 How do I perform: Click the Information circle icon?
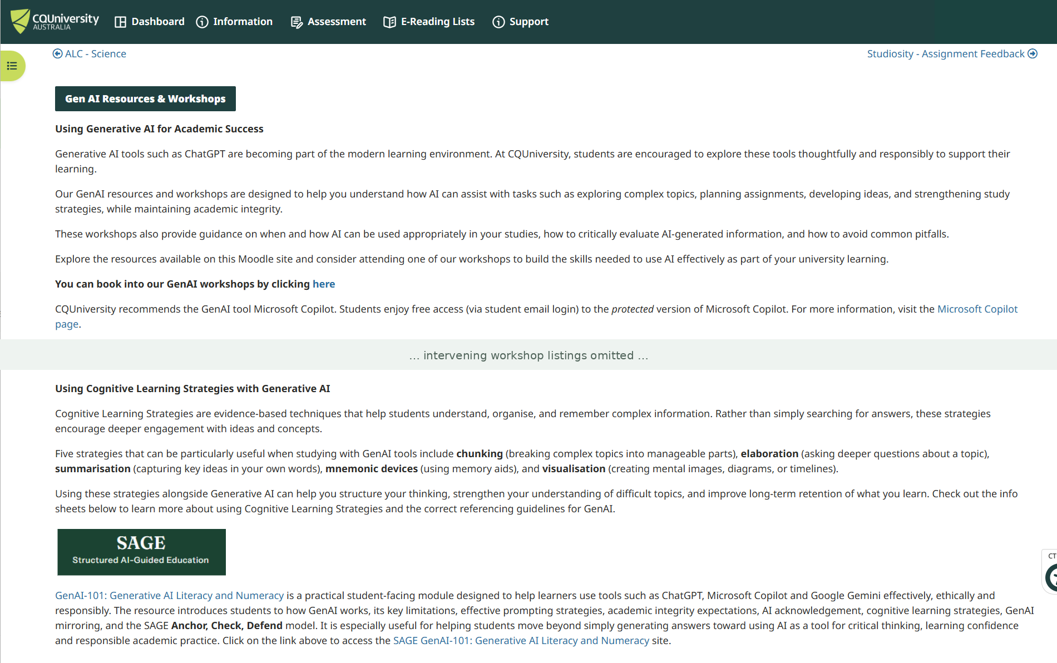[x=202, y=22]
